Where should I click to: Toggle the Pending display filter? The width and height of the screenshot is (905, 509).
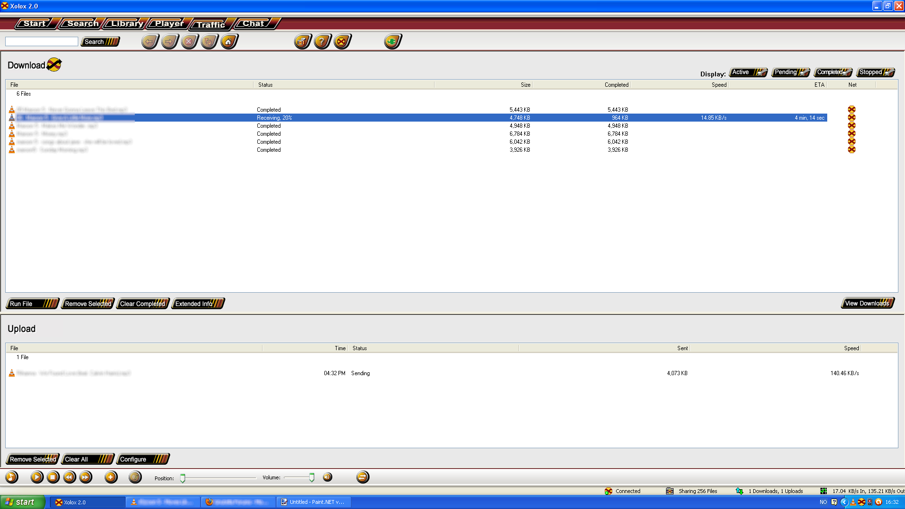click(790, 72)
